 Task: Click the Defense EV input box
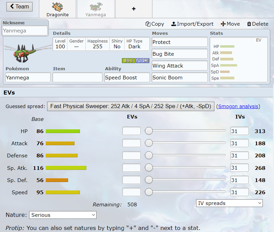click(x=132, y=155)
